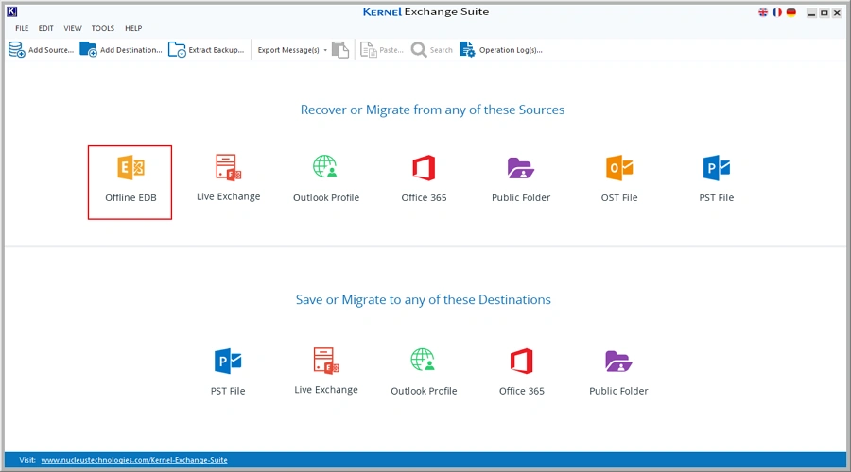Viewport: 851px width, 472px height.
Task: Click Add Destination toolbar button
Action: pos(121,50)
